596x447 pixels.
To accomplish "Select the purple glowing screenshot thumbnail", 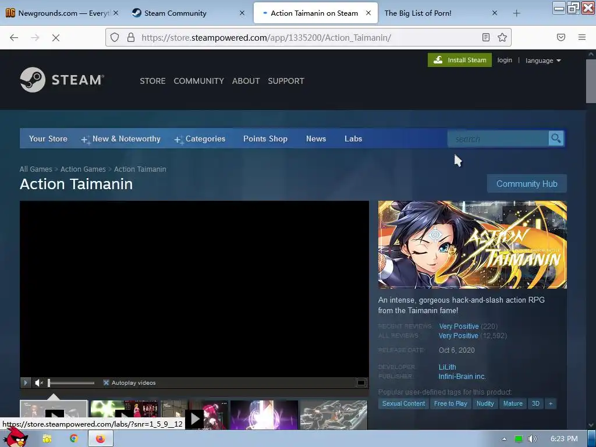I will pos(264,415).
